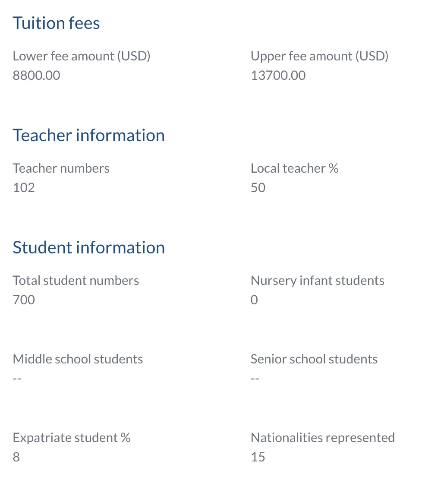Screen dimensions: 422x499
Task: Click the 13700.00 upper fee value
Action: (278, 76)
